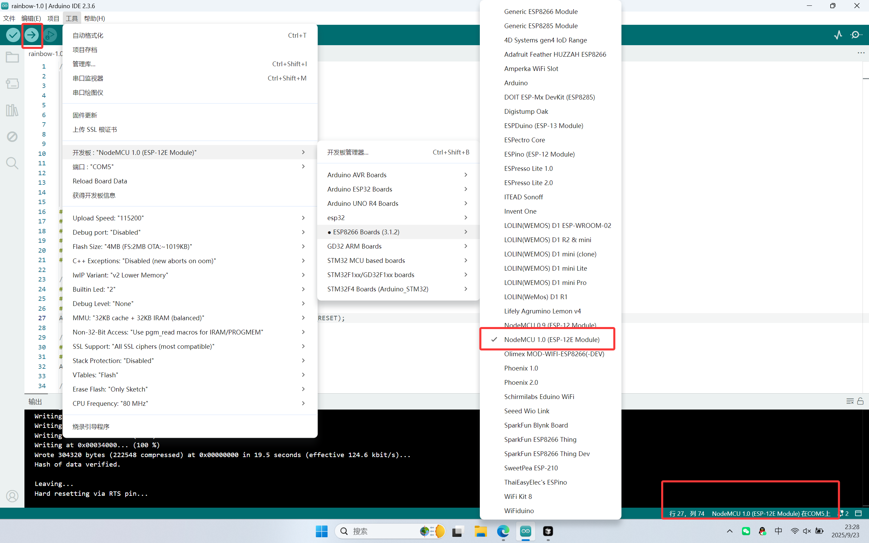
Task: Open the 文件 menu
Action: click(x=9, y=18)
